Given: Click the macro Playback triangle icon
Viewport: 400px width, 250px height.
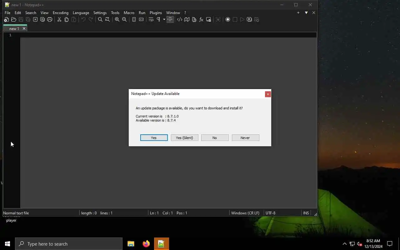Looking at the screenshot, I should tap(242, 19).
